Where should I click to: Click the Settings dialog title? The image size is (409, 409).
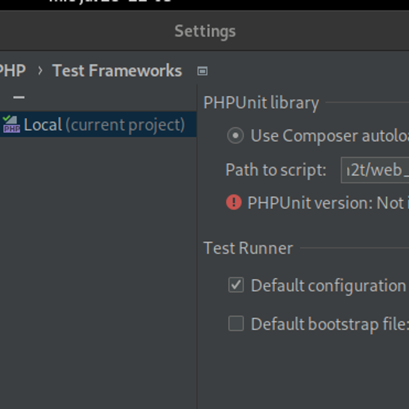(205, 31)
